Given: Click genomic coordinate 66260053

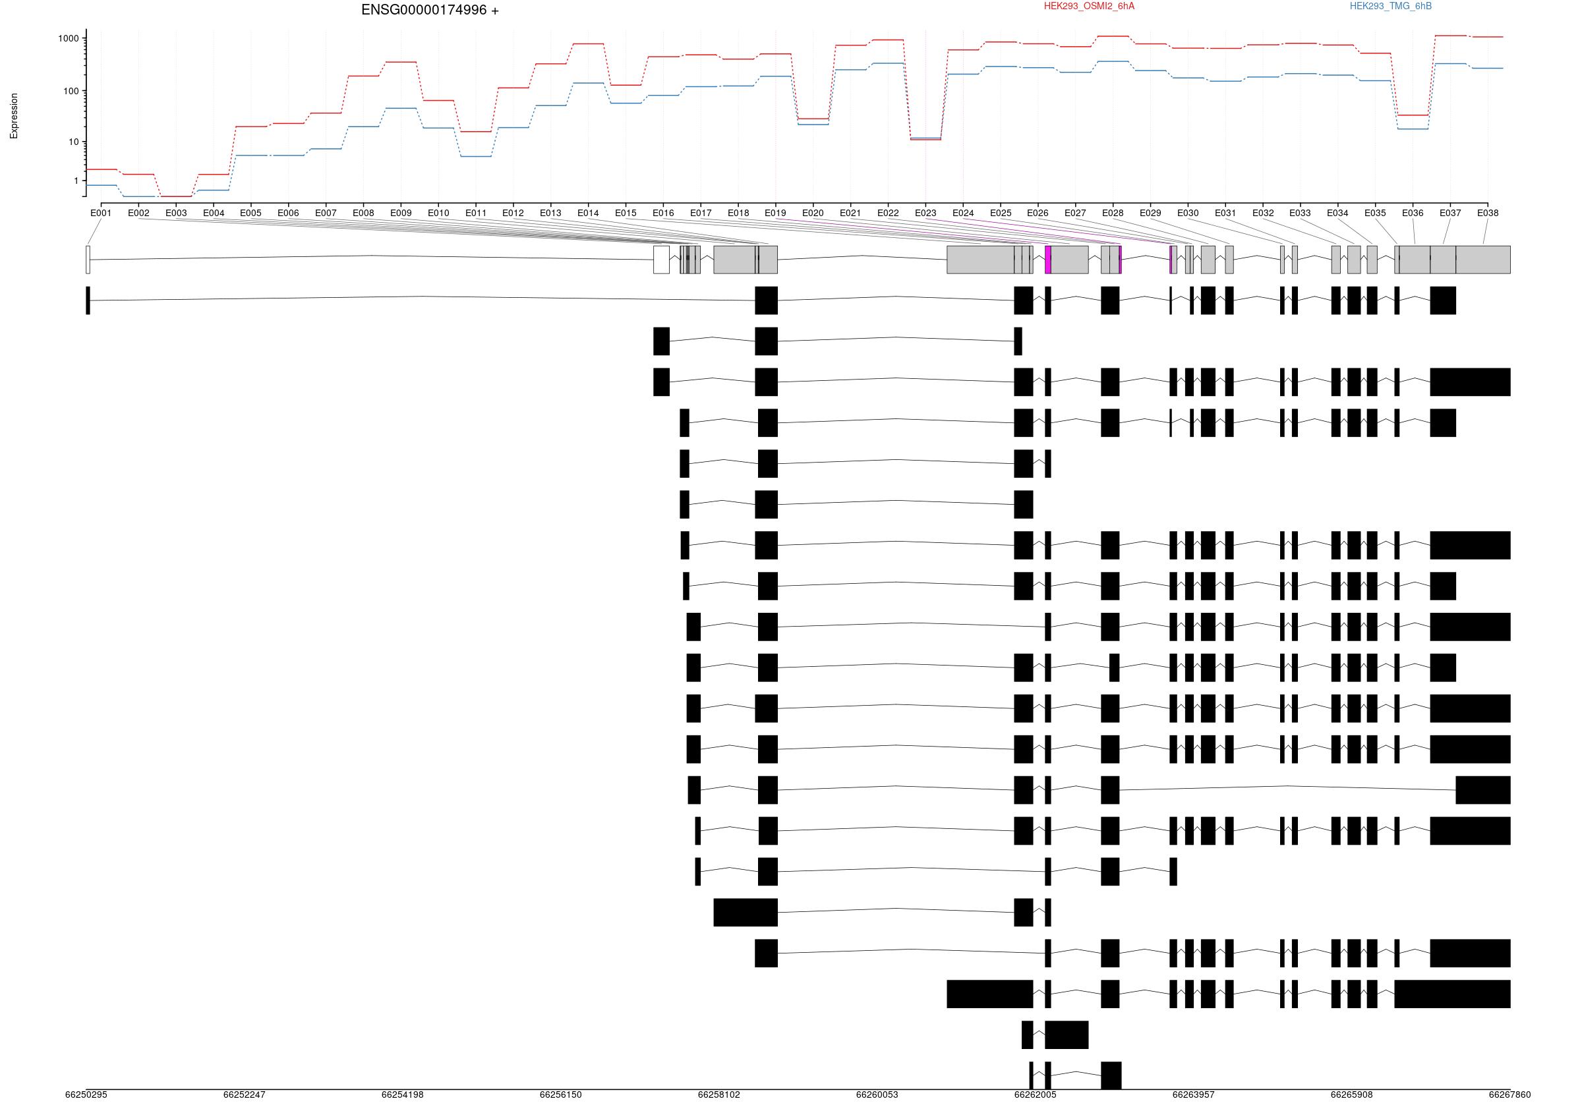Looking at the screenshot, I should [x=877, y=1094].
